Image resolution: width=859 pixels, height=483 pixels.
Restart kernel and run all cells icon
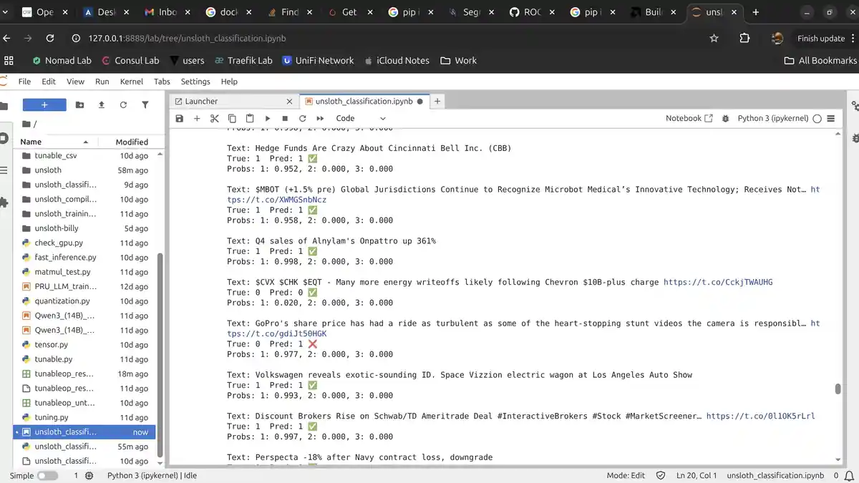pyautogui.click(x=320, y=118)
